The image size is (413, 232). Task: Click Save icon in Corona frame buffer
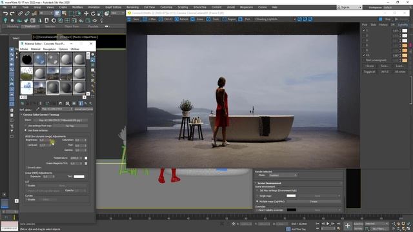click(129, 19)
